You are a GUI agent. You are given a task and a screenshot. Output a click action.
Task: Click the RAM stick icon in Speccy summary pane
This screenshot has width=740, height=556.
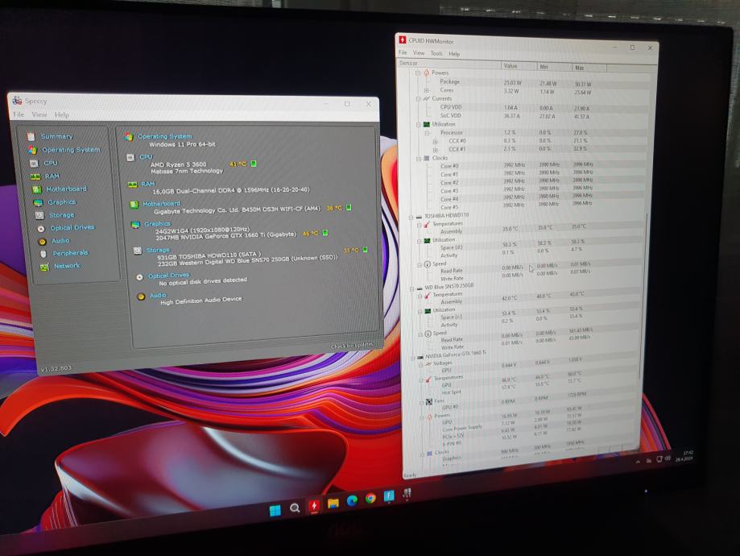coord(133,185)
